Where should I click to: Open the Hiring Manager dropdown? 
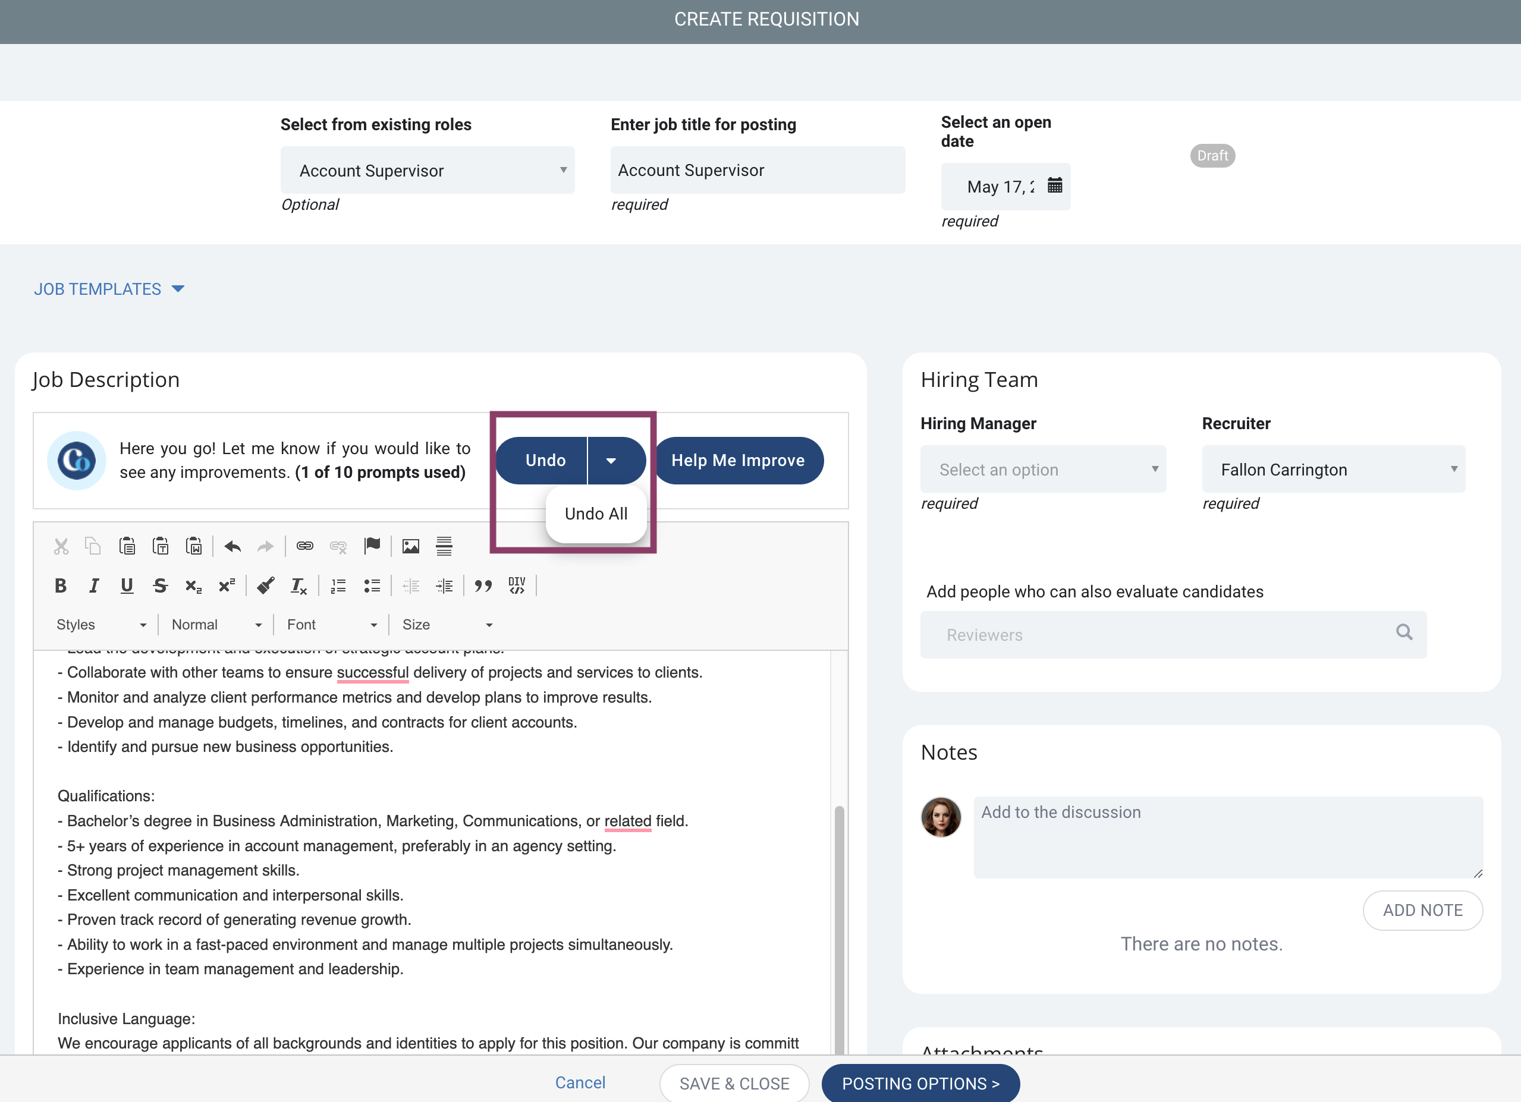tap(1043, 469)
